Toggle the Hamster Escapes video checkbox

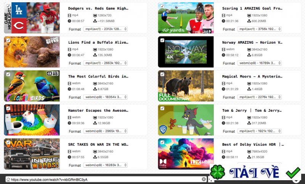point(8,108)
